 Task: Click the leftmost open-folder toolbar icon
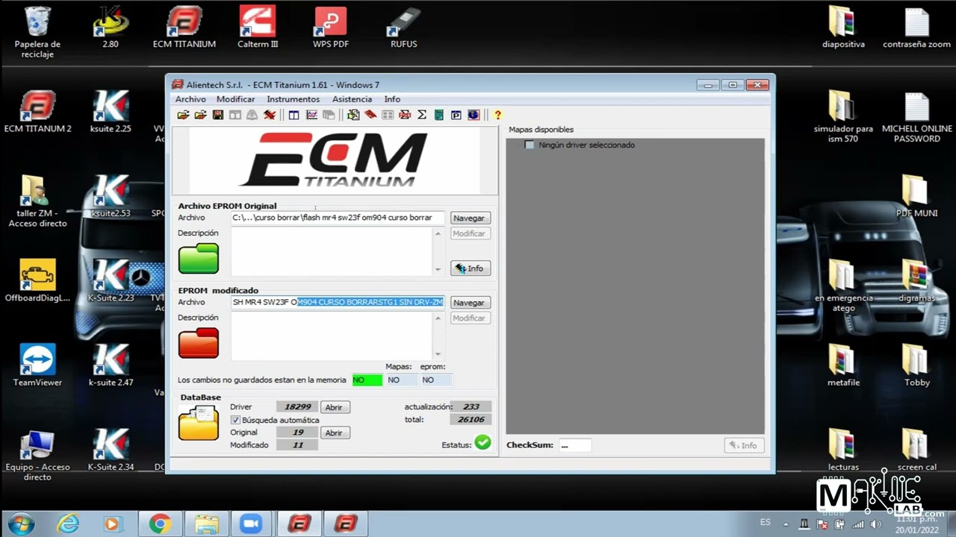[183, 115]
